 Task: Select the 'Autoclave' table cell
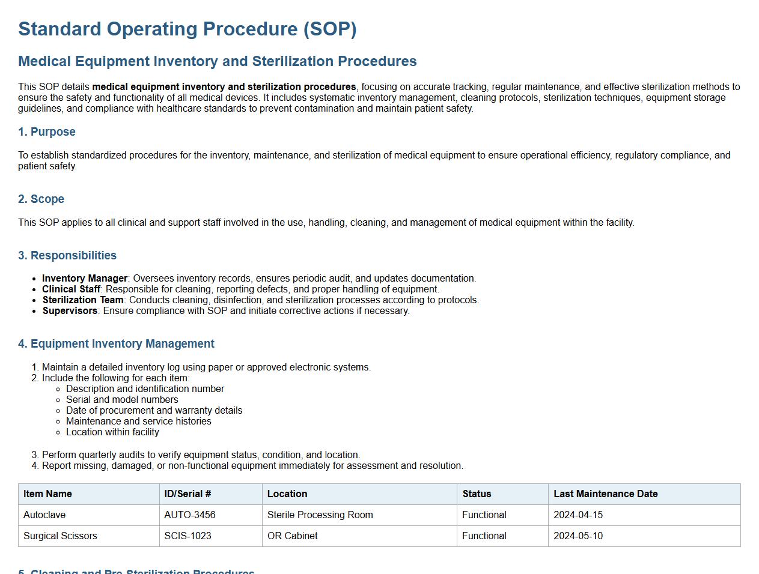(x=44, y=515)
